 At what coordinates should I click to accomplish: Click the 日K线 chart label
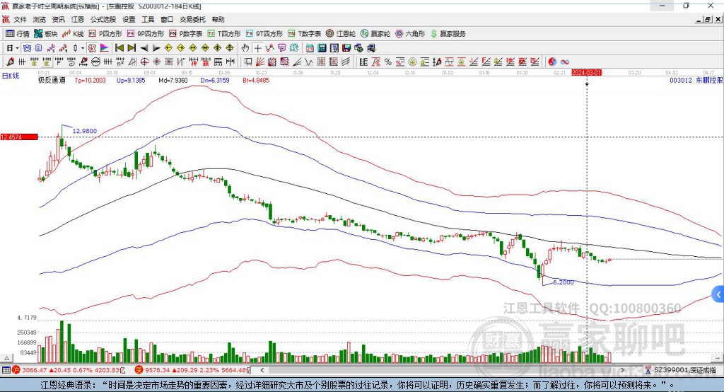[11, 76]
